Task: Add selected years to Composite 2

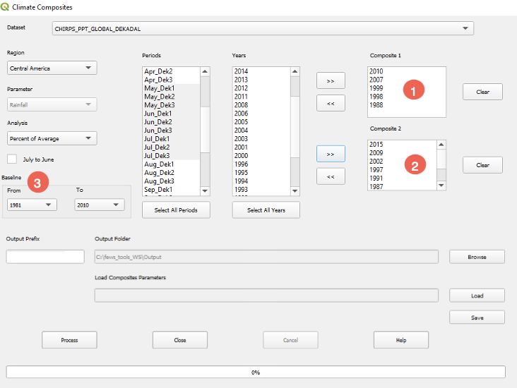Action: (331, 154)
